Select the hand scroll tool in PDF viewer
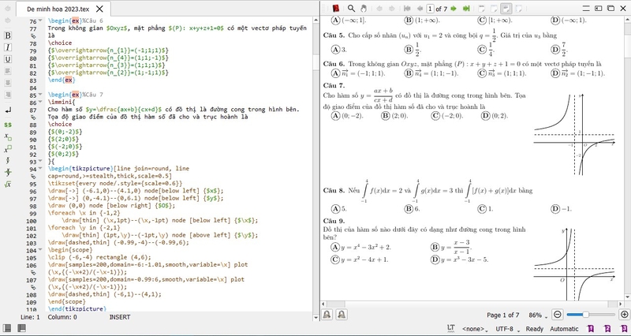The width and height of the screenshot is (631, 336). click(x=364, y=8)
